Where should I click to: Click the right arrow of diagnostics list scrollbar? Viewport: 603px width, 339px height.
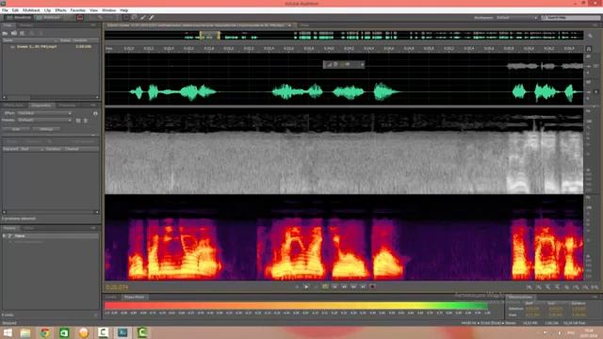(x=96, y=212)
